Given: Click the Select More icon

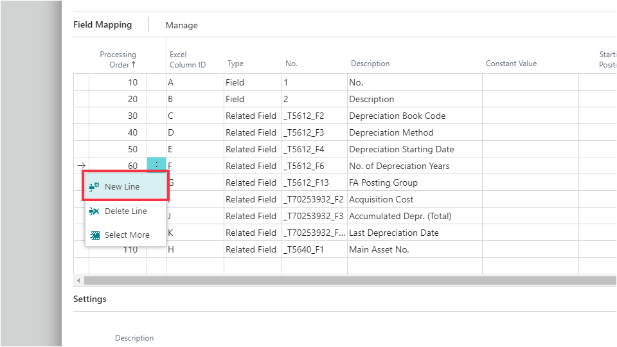Looking at the screenshot, I should click(94, 235).
